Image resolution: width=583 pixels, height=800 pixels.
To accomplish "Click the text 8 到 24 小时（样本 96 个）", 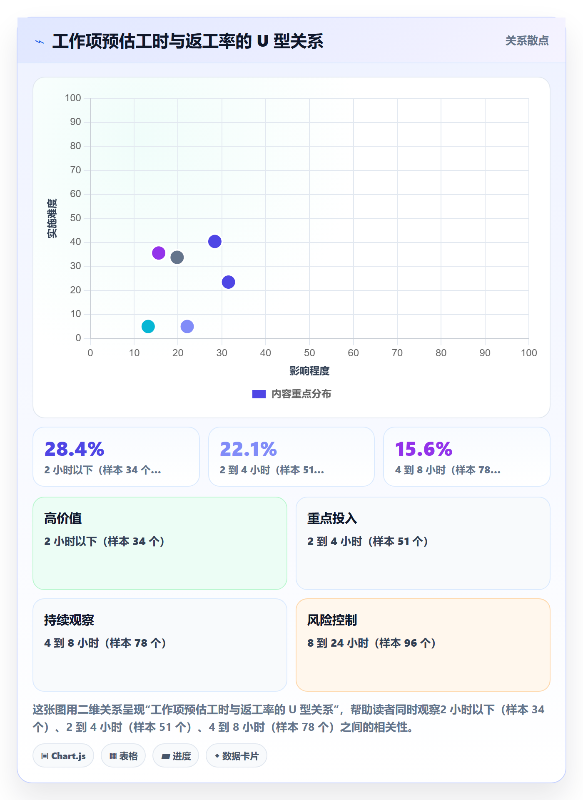I will pyautogui.click(x=371, y=643).
